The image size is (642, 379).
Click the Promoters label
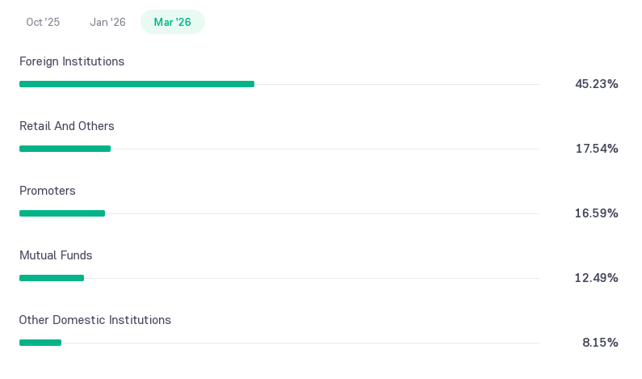coord(48,191)
